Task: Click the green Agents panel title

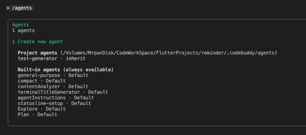Action: [x=20, y=25]
